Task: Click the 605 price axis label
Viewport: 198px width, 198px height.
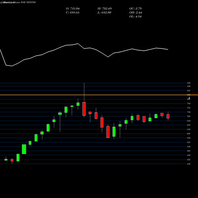Action: click(188, 133)
